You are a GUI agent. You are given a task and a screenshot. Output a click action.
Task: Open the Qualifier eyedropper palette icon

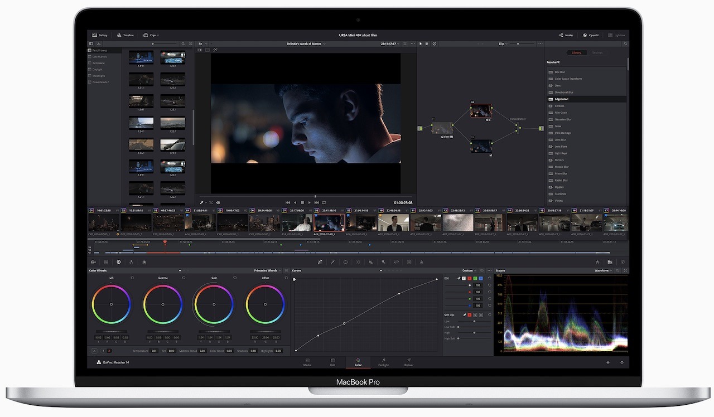click(333, 261)
